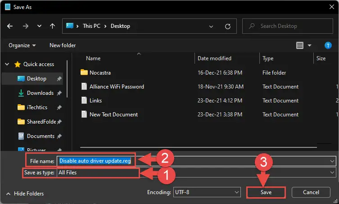Click the Cancel button
This screenshot has width=339, height=204.
click(x=311, y=192)
